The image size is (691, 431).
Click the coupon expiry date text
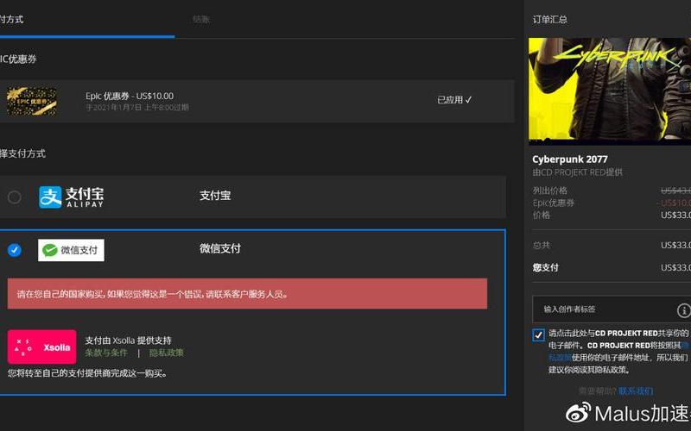click(137, 107)
